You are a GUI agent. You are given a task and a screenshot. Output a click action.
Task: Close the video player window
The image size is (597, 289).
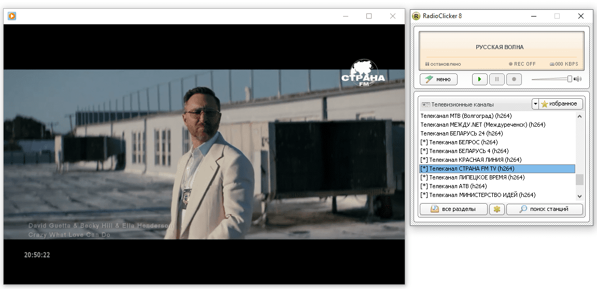click(393, 16)
